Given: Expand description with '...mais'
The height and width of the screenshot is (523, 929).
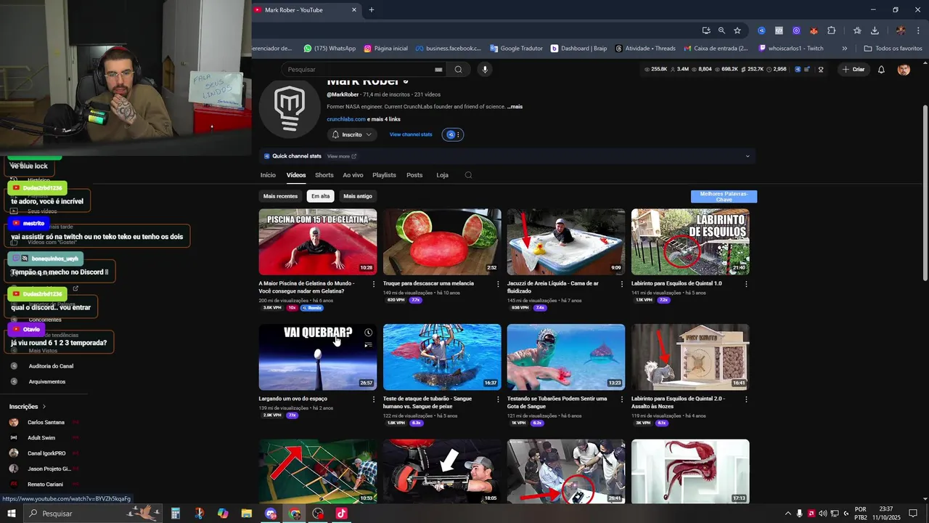Looking at the screenshot, I should pos(515,107).
